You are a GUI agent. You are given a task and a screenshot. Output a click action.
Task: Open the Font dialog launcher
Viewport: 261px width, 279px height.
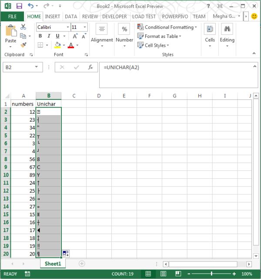click(x=86, y=55)
